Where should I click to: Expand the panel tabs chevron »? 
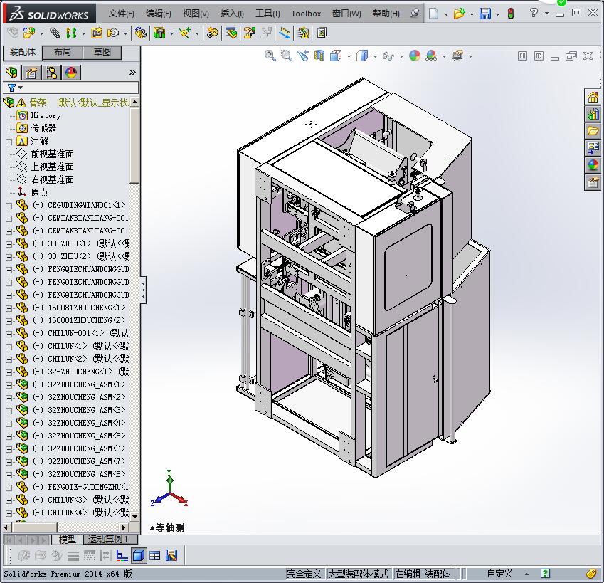point(132,72)
